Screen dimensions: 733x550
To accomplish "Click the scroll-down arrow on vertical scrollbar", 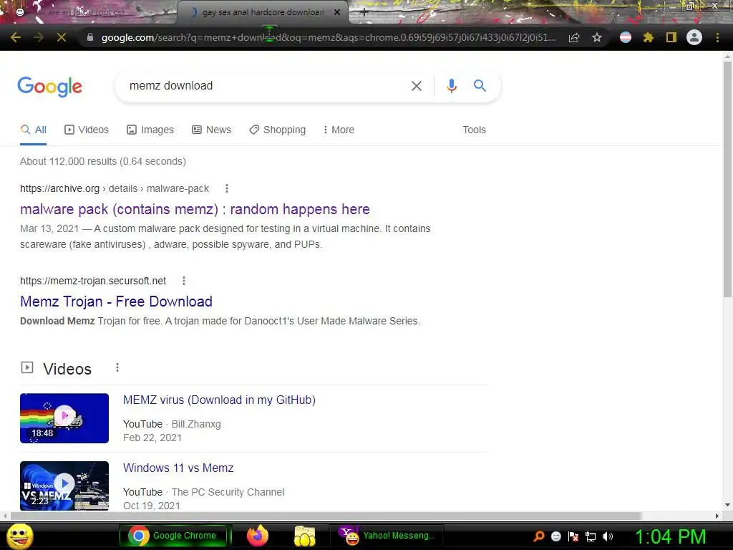I will tap(727, 505).
